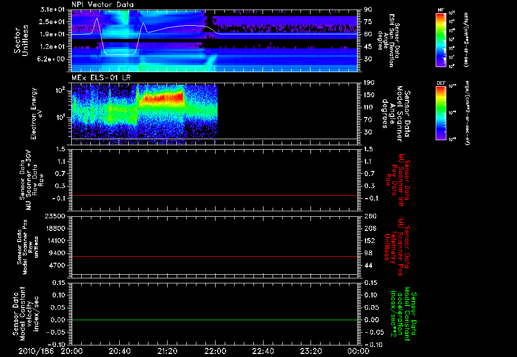
Task: Click the 110 scanner angle tick label
Action: [x=369, y=107]
